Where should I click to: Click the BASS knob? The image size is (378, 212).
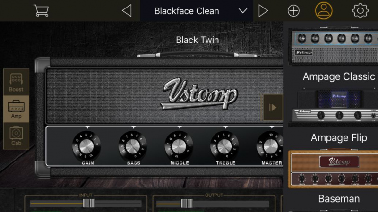coord(133,145)
